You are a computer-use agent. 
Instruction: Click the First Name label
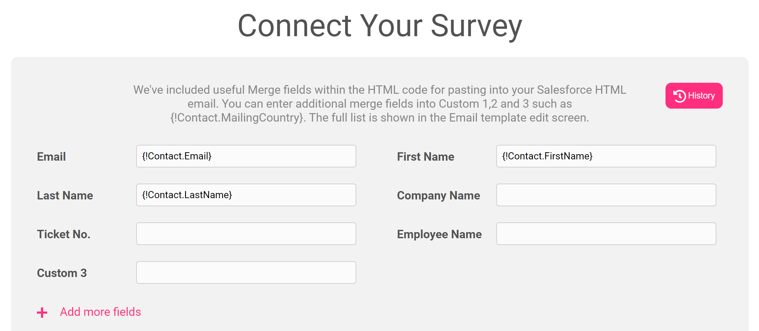click(x=425, y=157)
